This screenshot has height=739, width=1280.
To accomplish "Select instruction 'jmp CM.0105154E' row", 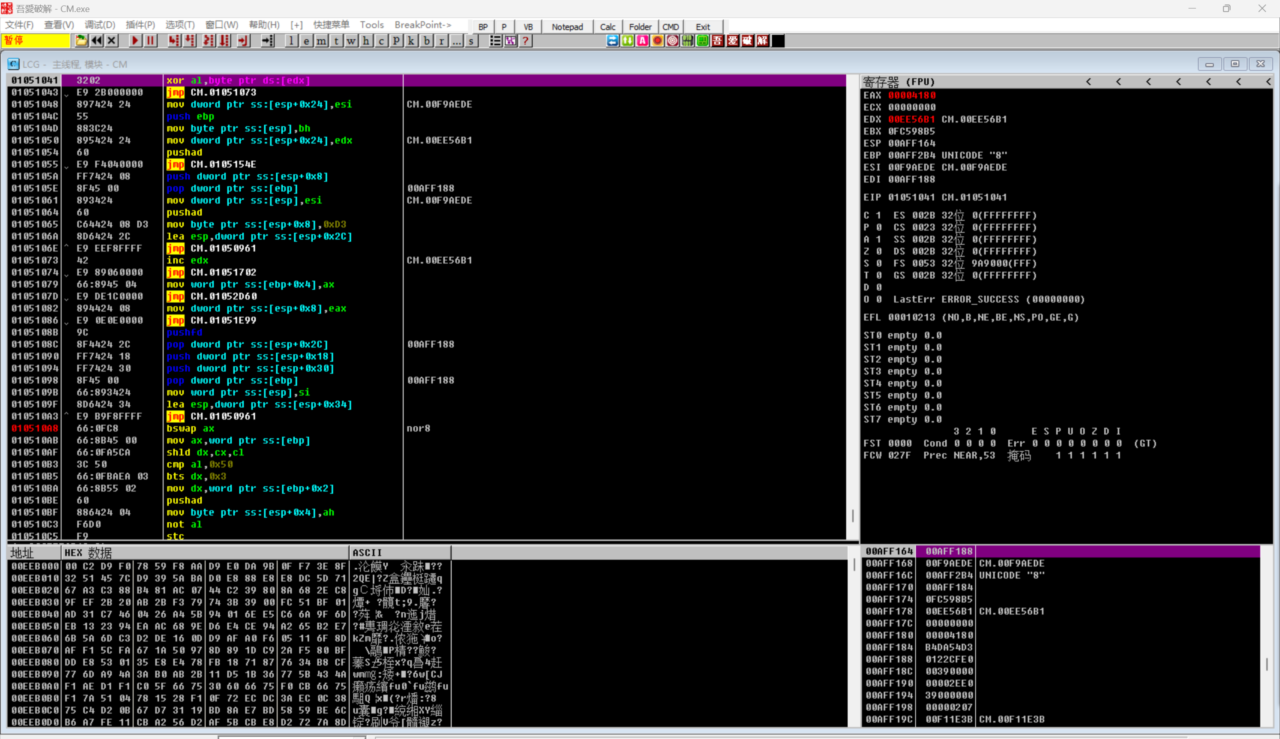I will pyautogui.click(x=426, y=164).
